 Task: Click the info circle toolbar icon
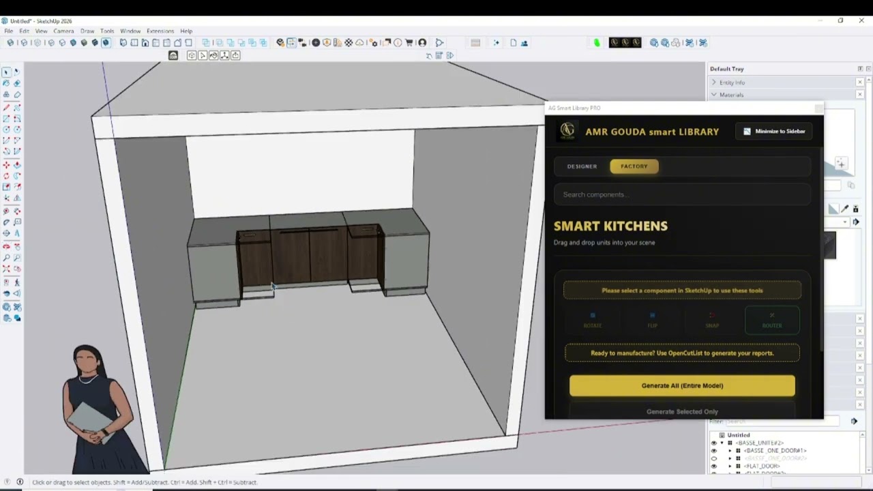click(x=398, y=43)
